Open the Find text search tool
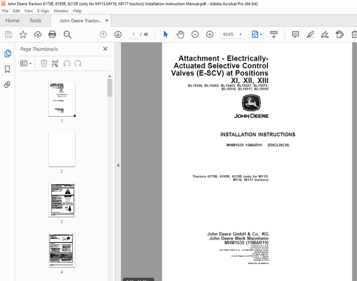The height and width of the screenshot is (281, 357). tap(67, 35)
